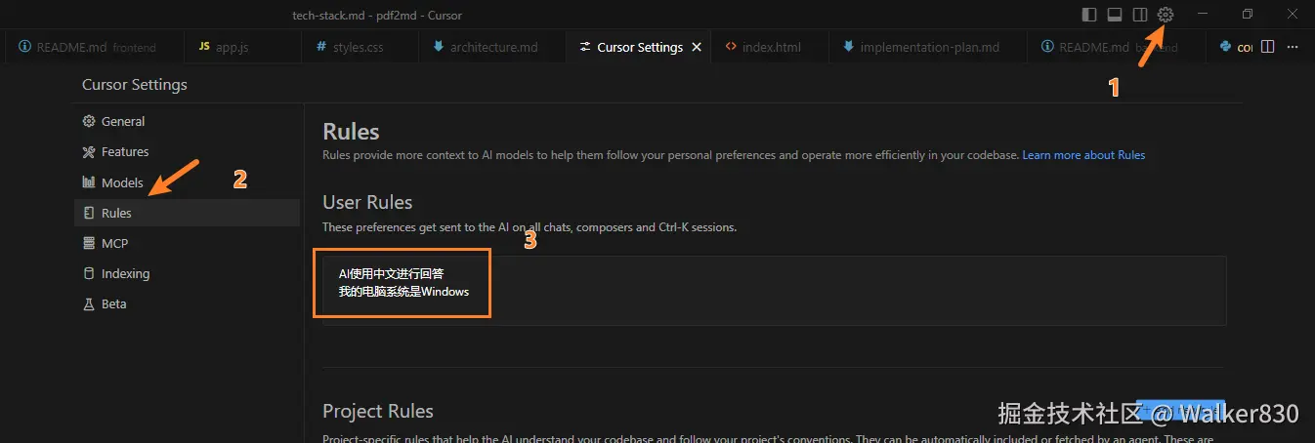Click into the User Rules text box

[774, 291]
